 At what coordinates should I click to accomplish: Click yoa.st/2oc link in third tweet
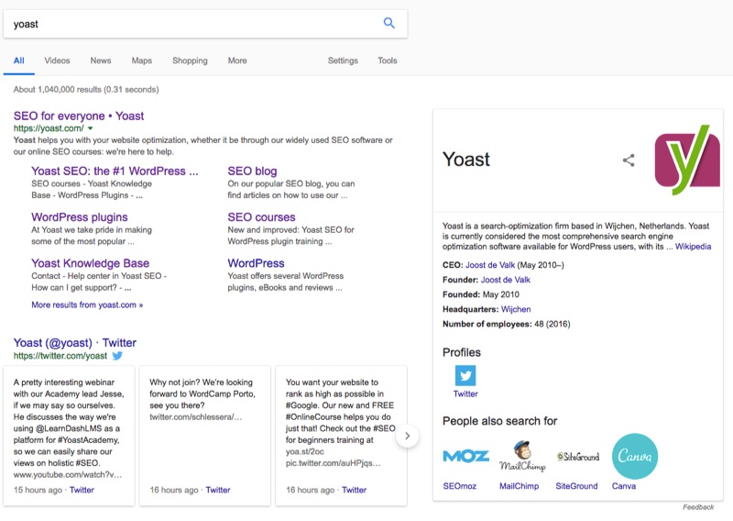[305, 451]
